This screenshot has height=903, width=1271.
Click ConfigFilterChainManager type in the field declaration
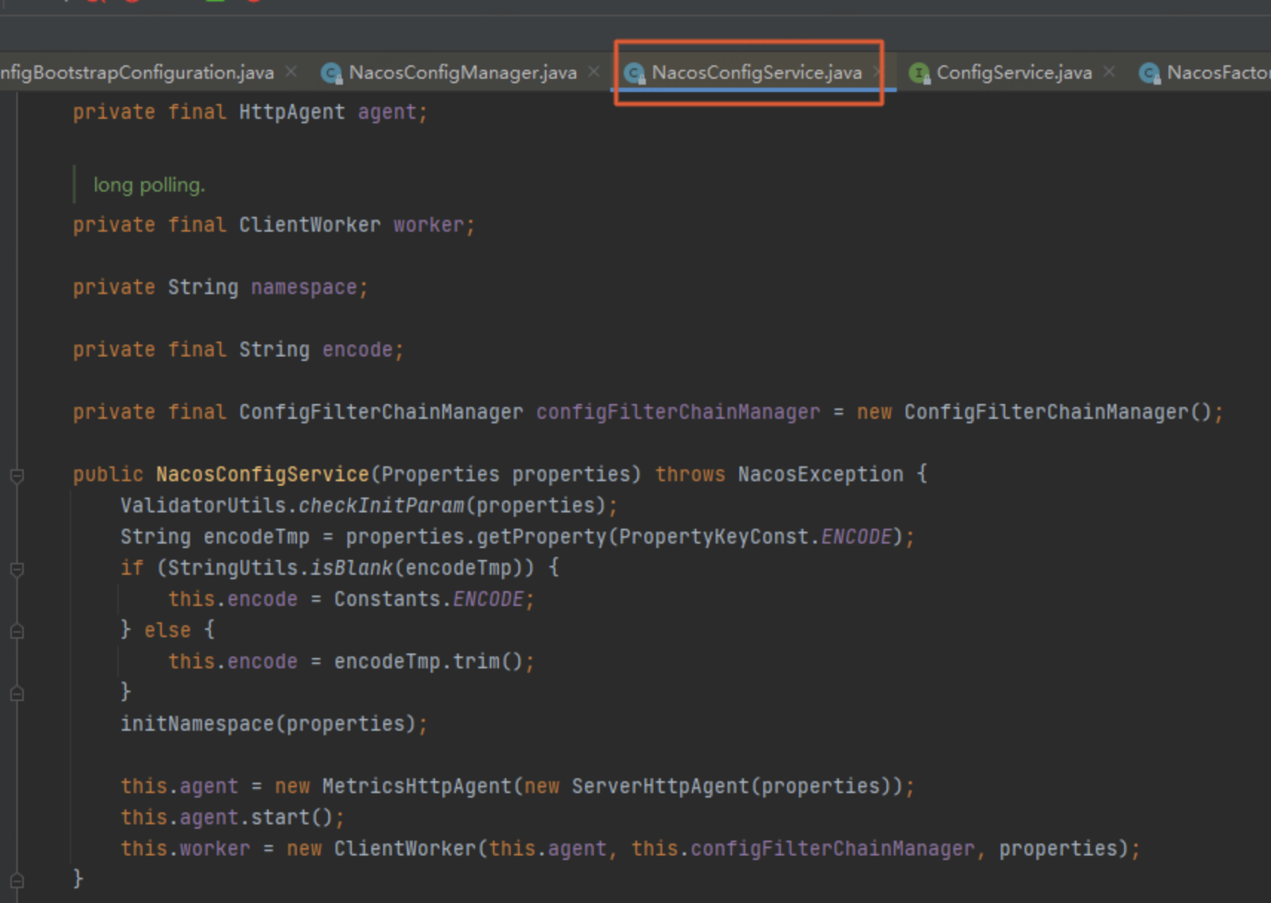381,412
